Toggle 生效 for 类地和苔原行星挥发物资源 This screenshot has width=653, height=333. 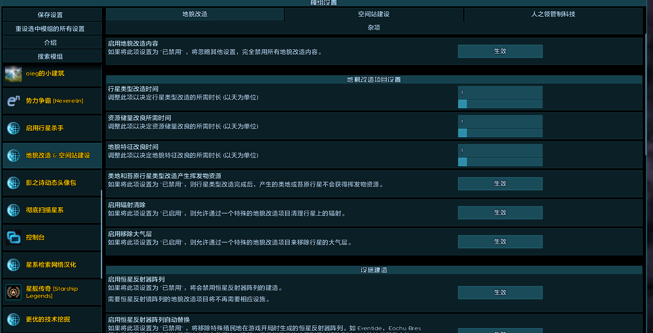[x=500, y=184]
